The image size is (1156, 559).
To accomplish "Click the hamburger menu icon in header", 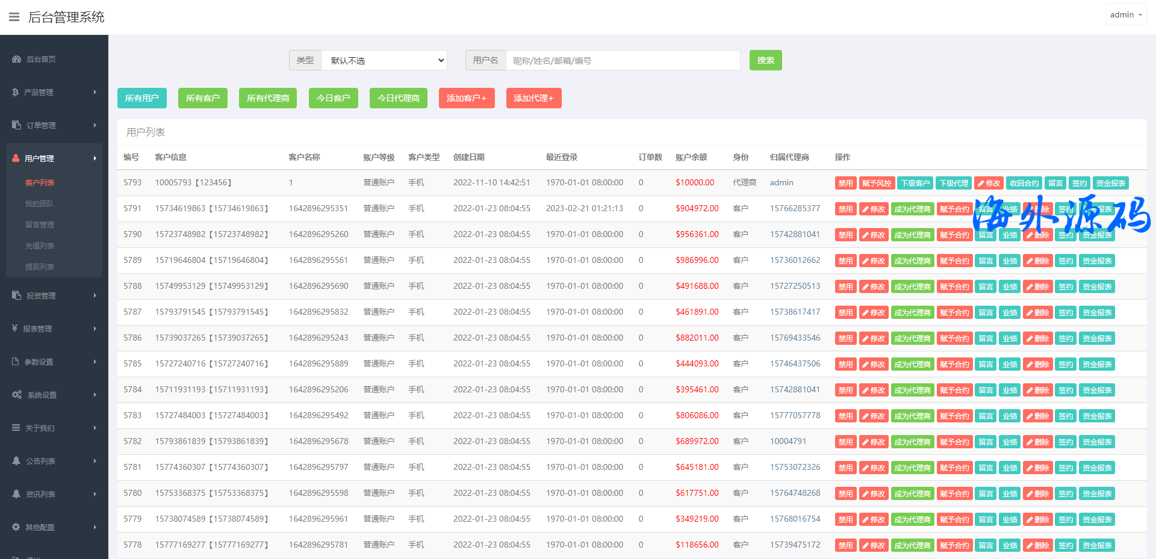I will pos(14,17).
